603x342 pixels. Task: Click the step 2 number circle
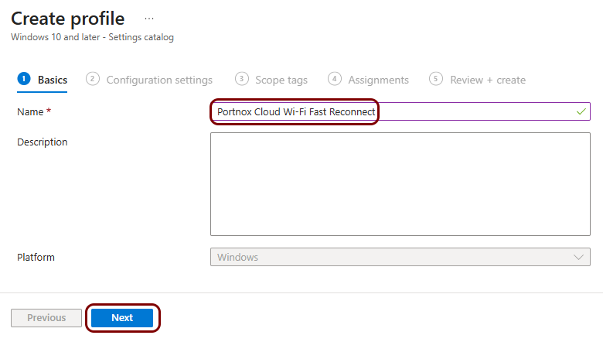[93, 79]
